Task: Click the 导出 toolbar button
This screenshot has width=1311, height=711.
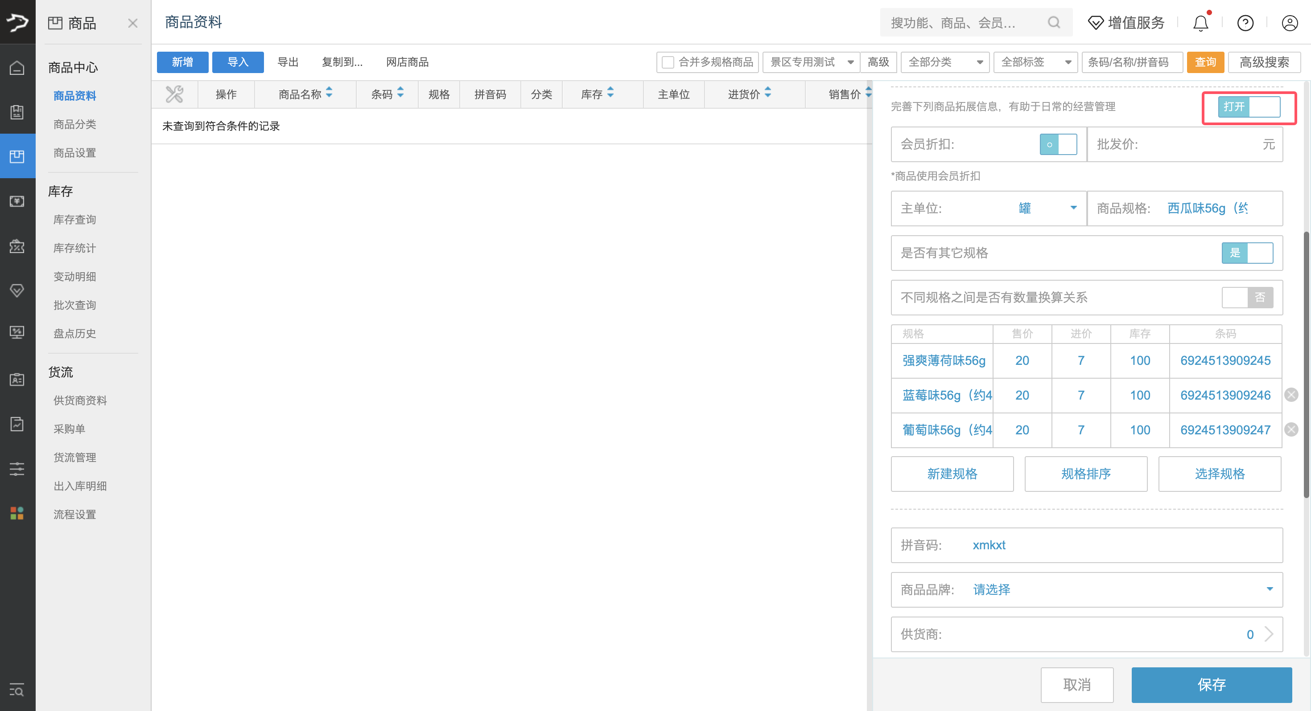Action: click(288, 62)
